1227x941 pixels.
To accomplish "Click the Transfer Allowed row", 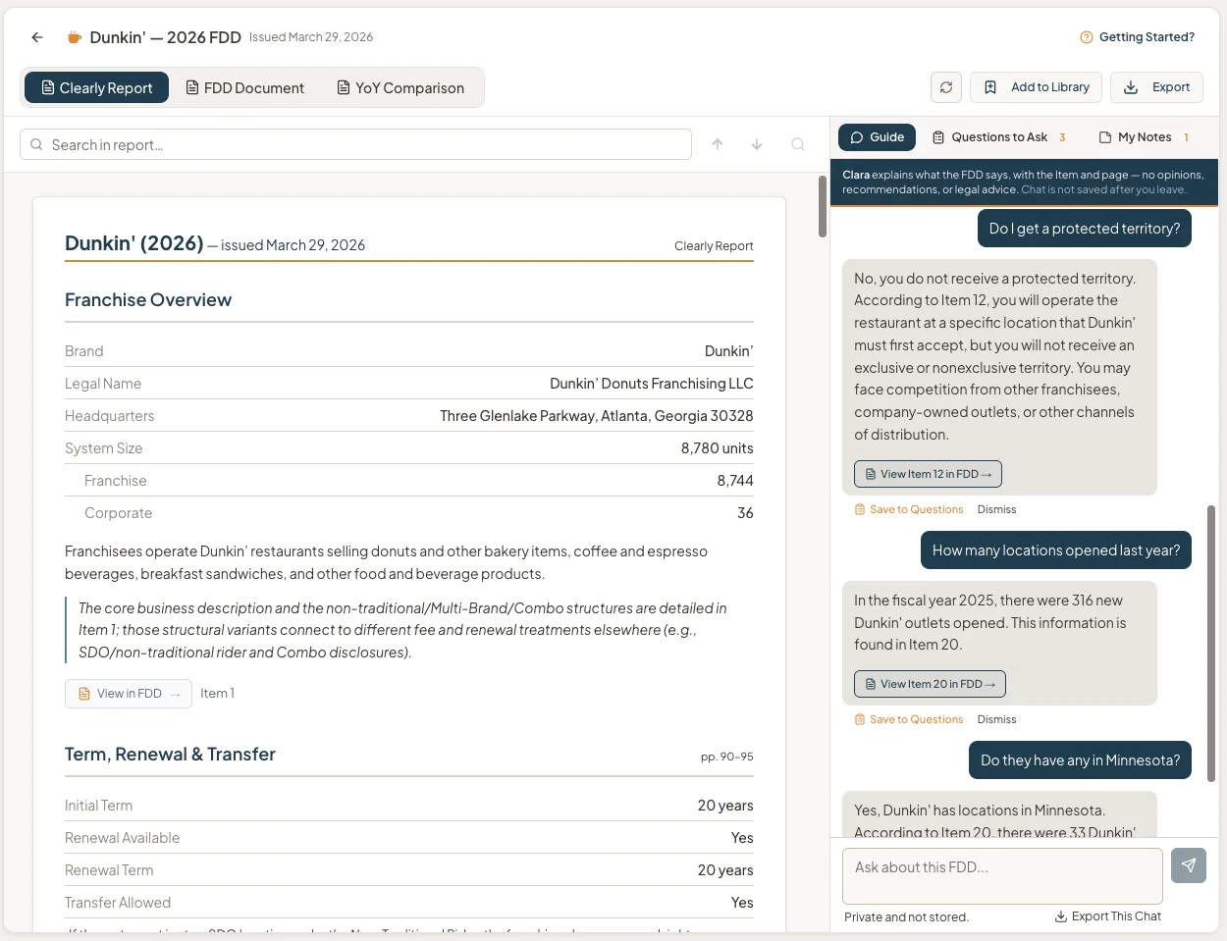I will (x=409, y=903).
